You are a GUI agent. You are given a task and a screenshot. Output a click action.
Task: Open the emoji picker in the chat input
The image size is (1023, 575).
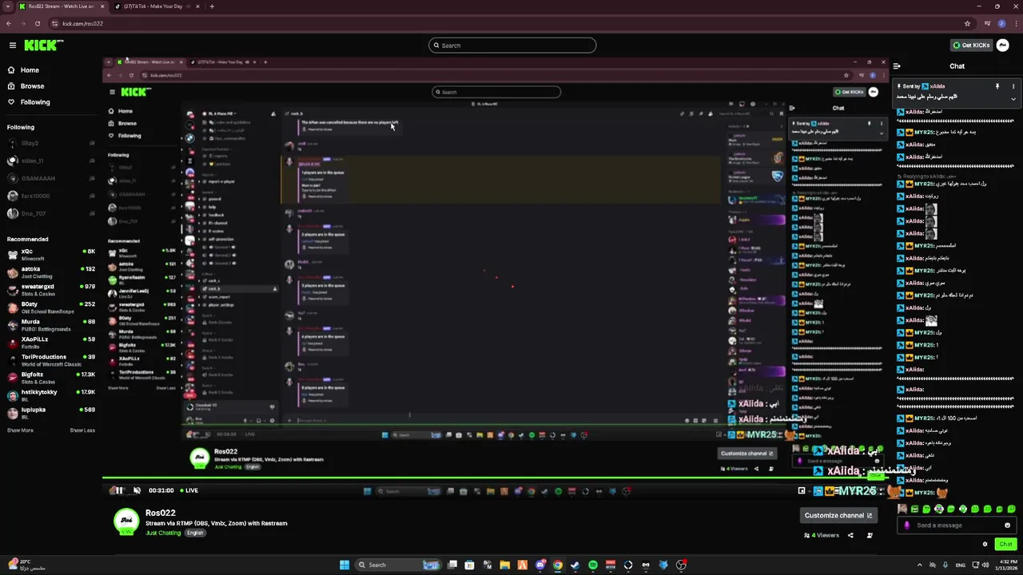click(1007, 525)
